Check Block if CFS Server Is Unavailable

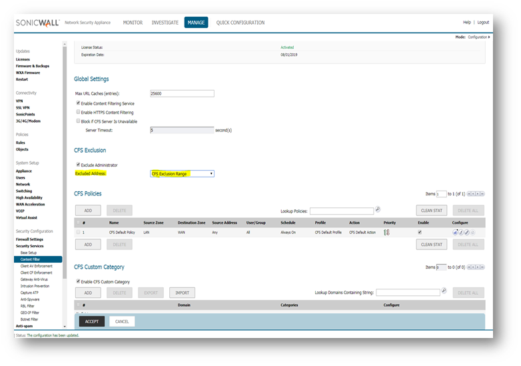point(78,121)
